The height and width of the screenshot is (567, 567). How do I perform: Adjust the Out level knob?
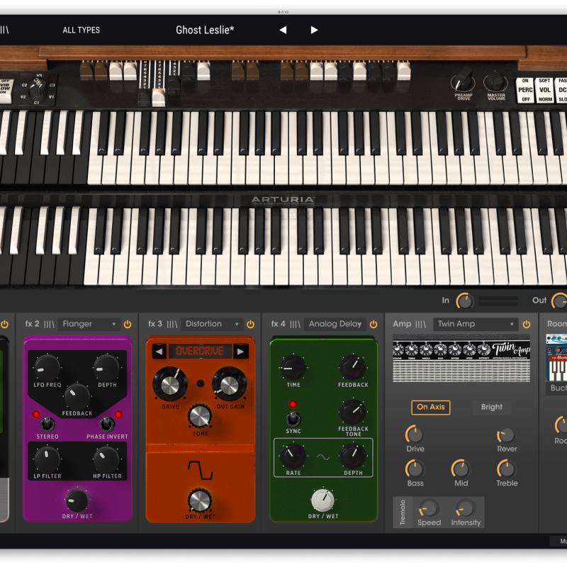[x=559, y=301]
